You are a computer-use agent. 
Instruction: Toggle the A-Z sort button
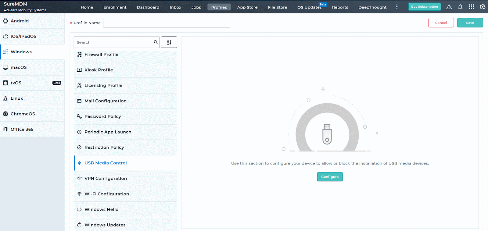tap(169, 42)
